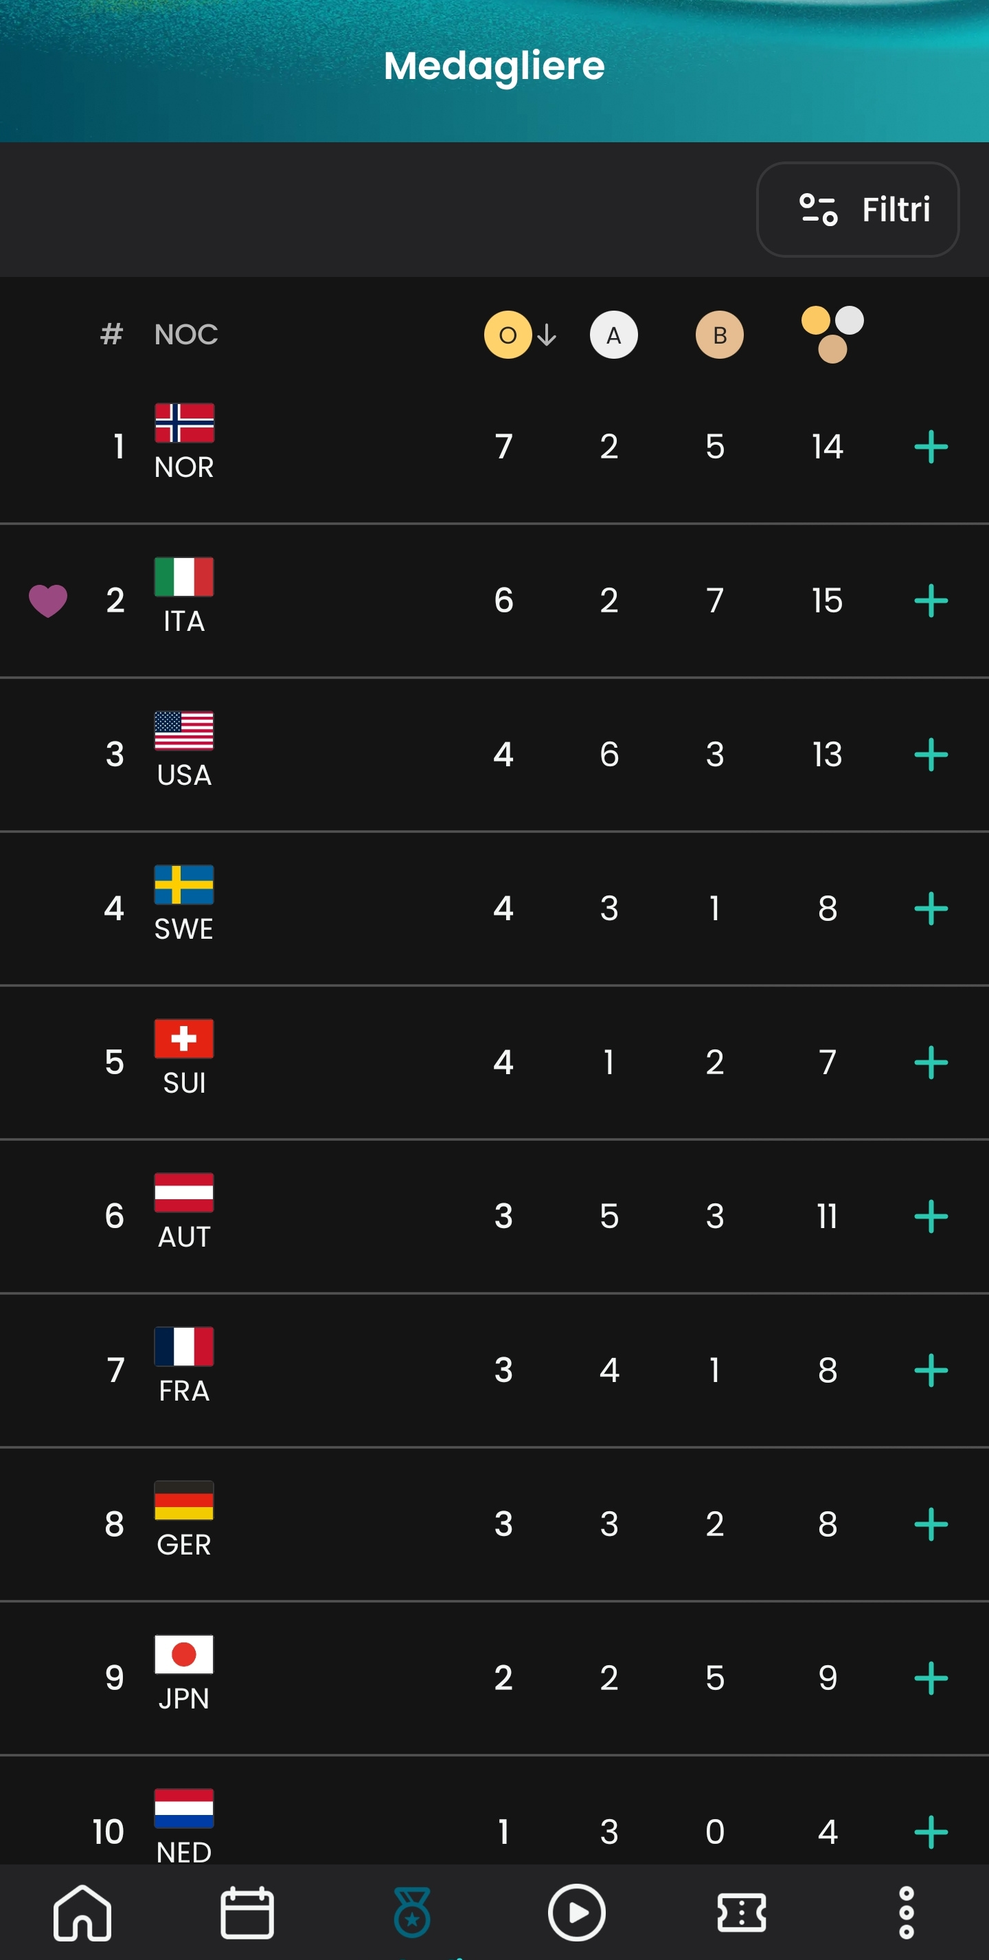989x1960 pixels.
Task: Click the Switzerland flag
Action: point(184,1038)
